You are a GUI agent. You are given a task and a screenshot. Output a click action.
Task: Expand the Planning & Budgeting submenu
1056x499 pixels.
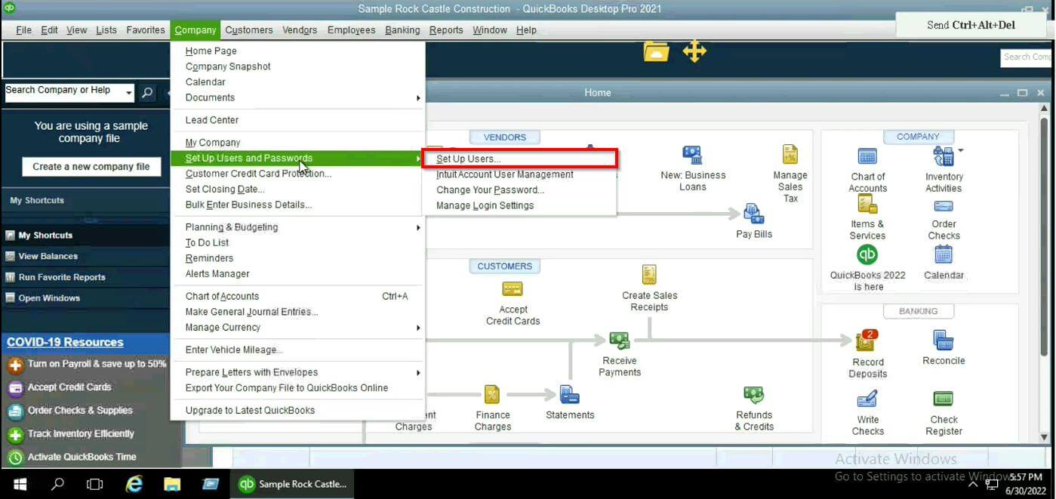click(231, 226)
